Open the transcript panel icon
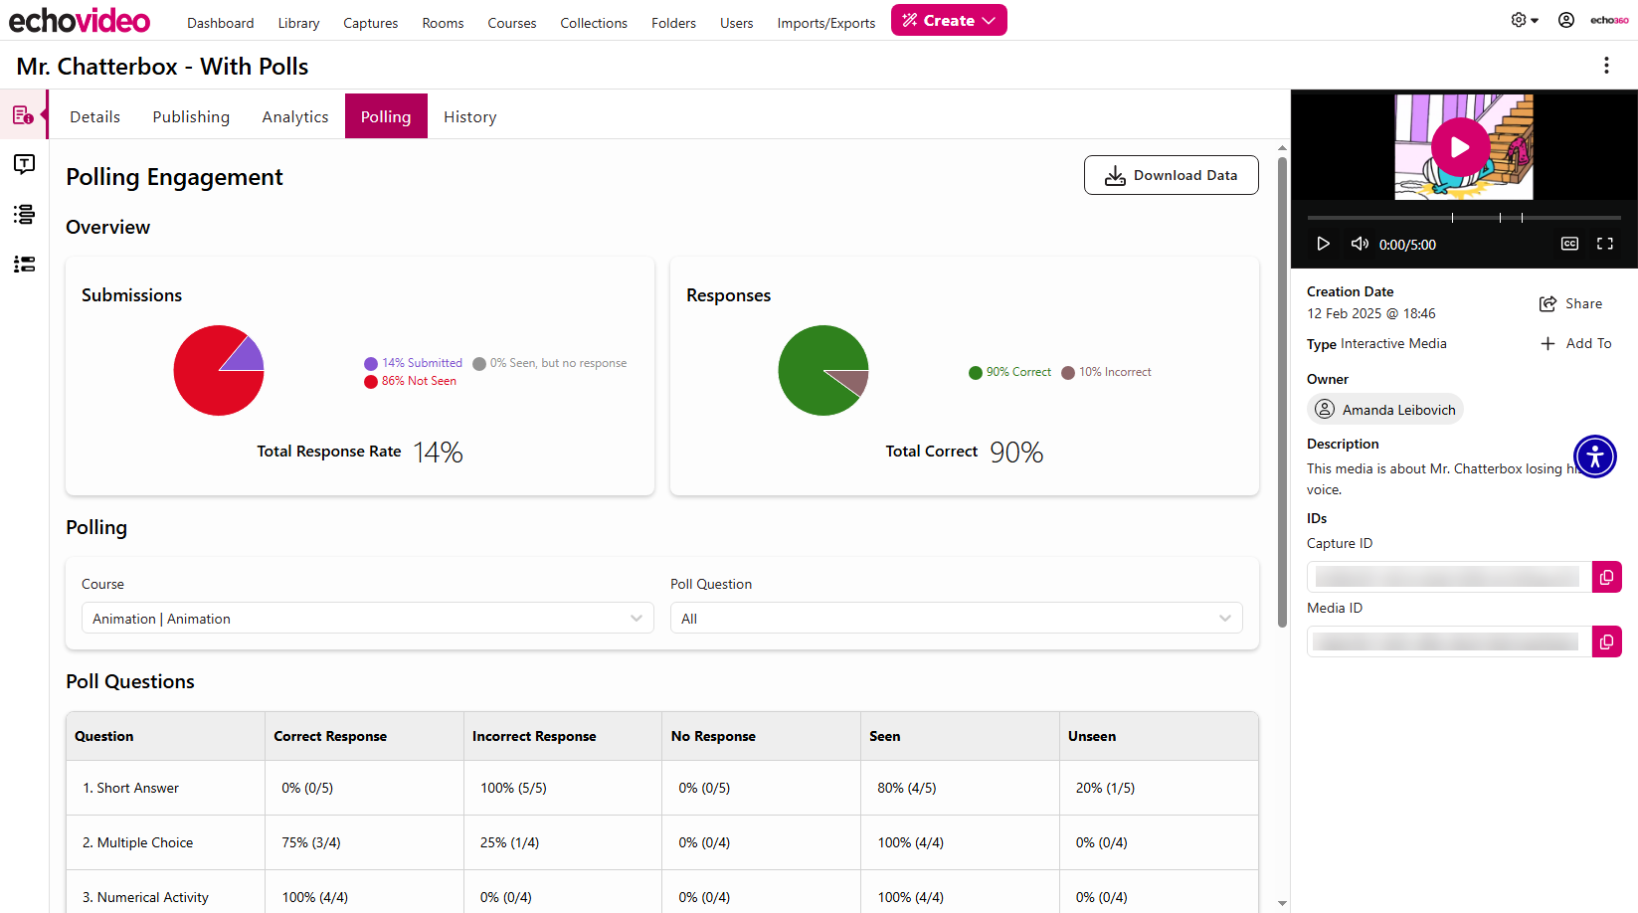Screen dimensions: 1638x913 point(24,164)
